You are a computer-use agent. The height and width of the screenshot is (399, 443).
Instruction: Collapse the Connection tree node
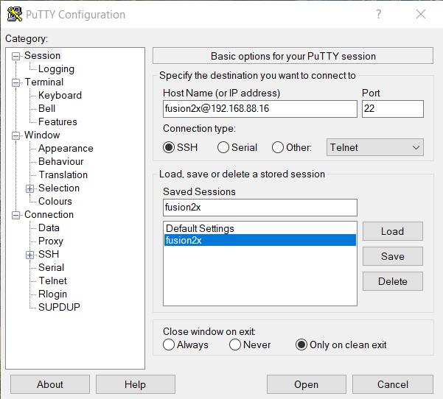pos(15,215)
